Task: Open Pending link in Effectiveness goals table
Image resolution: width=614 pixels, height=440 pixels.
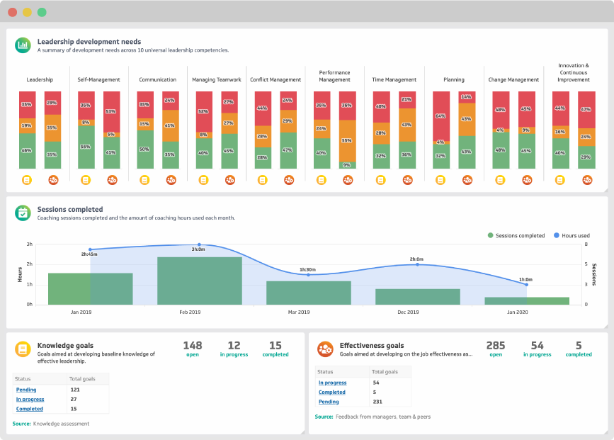Action: [x=329, y=402]
